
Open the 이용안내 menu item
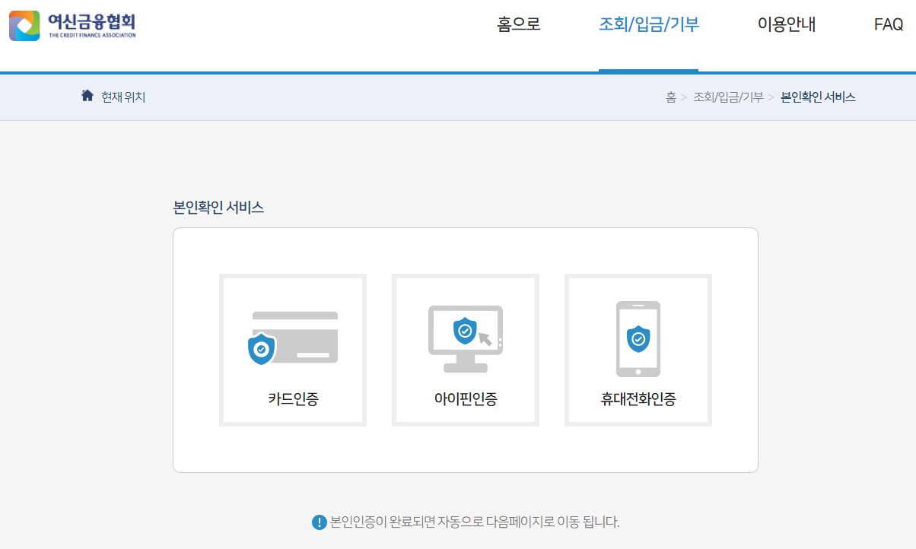coord(787,24)
